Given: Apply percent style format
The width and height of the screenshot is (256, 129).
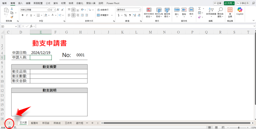Looking at the screenshot, I should 126,15.
